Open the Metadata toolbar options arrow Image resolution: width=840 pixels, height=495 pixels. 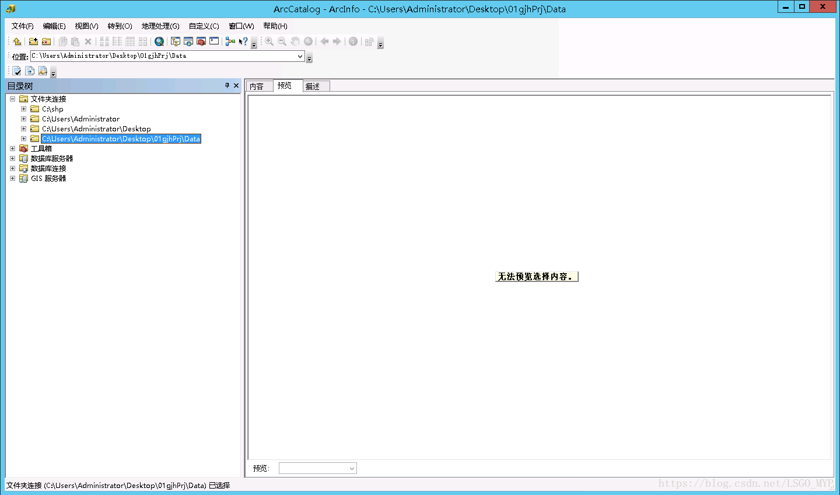tap(53, 73)
